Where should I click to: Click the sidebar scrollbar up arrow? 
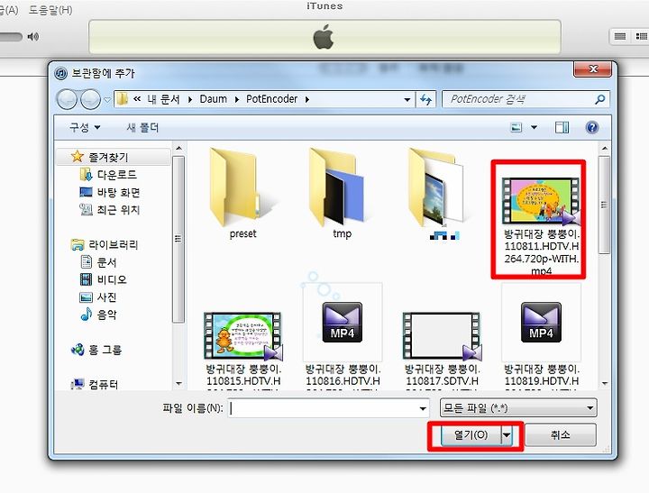tap(178, 148)
